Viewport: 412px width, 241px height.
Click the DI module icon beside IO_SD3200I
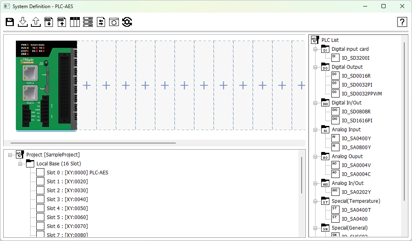pos(335,58)
